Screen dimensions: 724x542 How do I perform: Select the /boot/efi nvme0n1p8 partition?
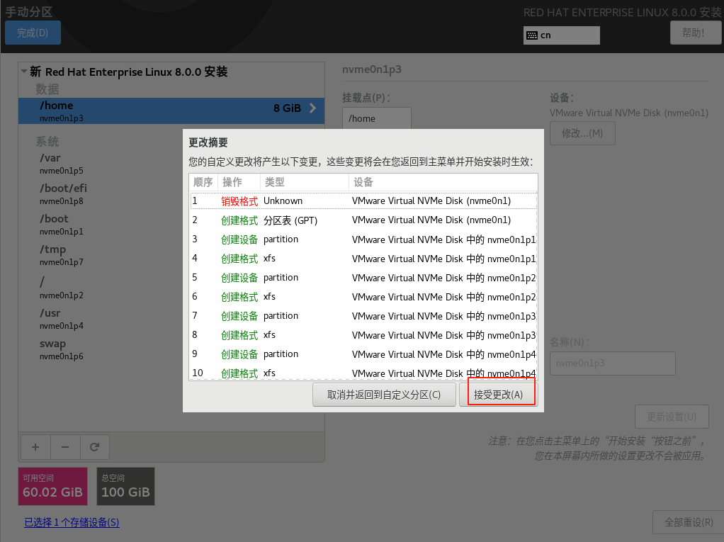click(x=171, y=194)
